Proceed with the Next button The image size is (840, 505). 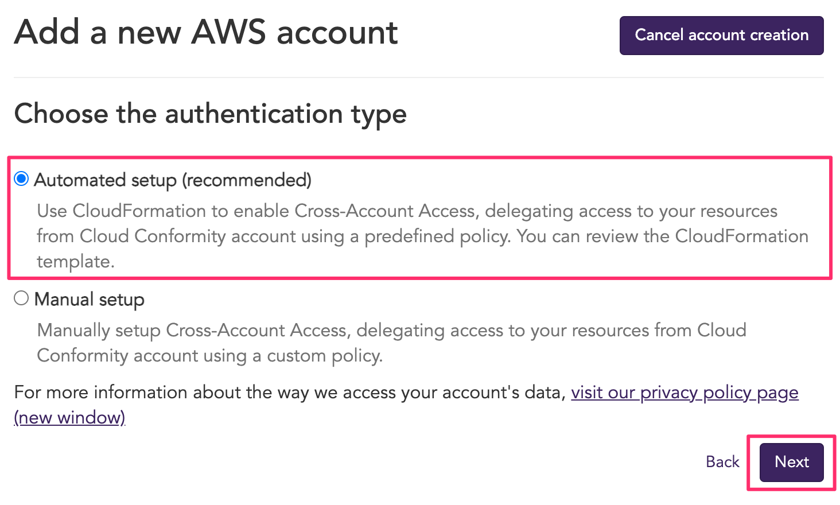pos(791,462)
